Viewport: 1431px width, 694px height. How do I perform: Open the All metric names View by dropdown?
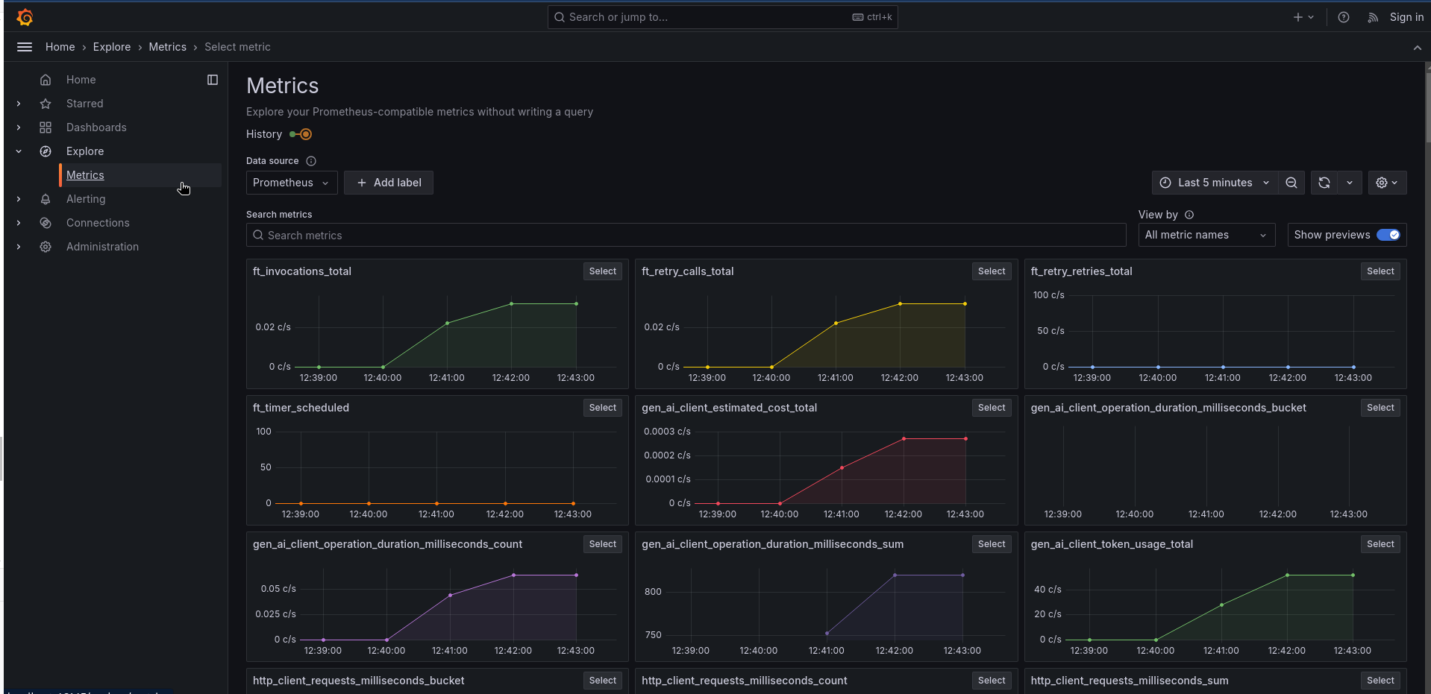coord(1206,235)
